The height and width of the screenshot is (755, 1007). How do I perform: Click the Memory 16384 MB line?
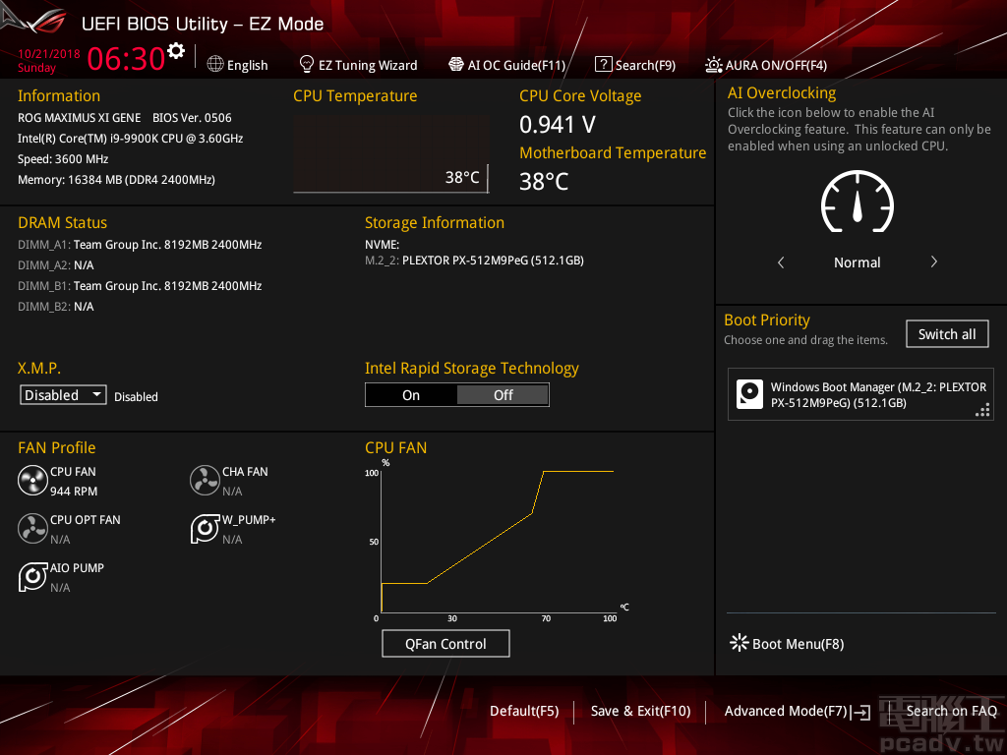click(116, 180)
